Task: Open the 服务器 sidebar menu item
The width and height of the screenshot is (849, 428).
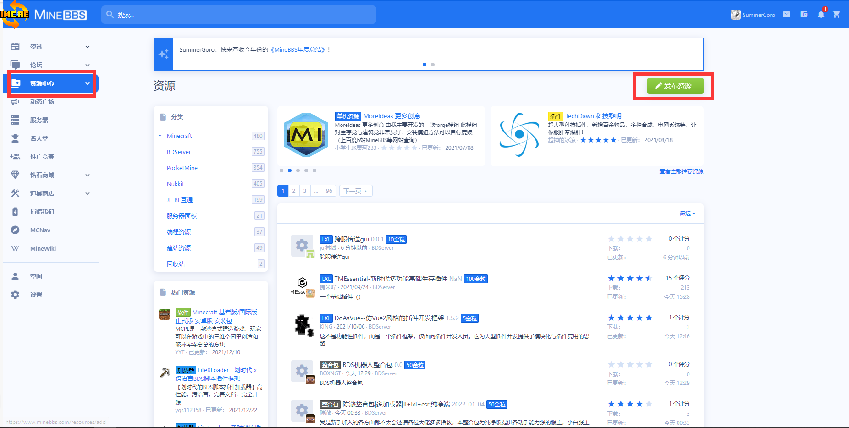Action: click(x=39, y=120)
